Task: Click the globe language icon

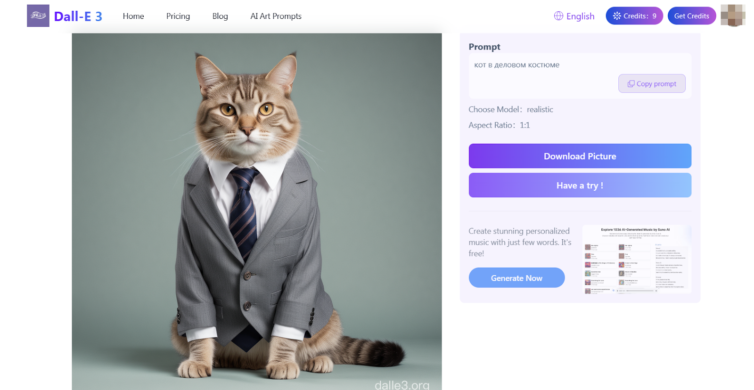Action: (558, 16)
